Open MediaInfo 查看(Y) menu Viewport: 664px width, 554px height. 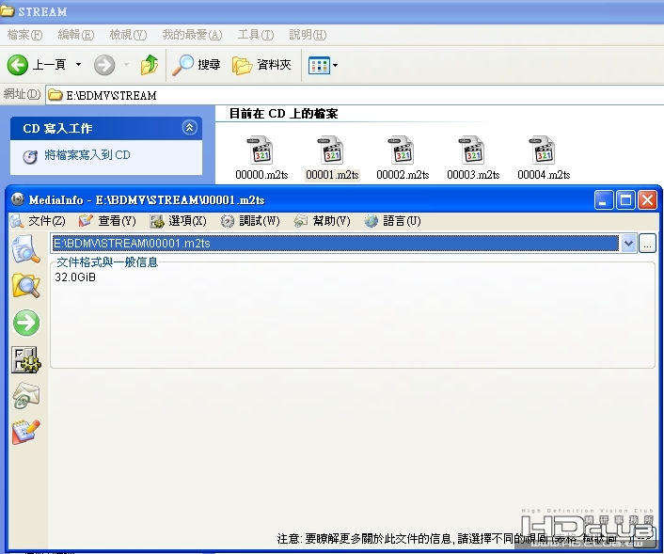coord(107,221)
